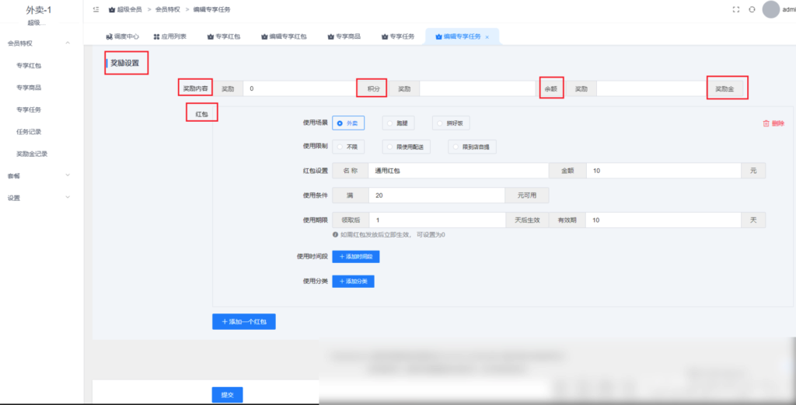Click the 如需红包发放后立即生效 hint text
The image size is (796, 405).
(x=393, y=234)
